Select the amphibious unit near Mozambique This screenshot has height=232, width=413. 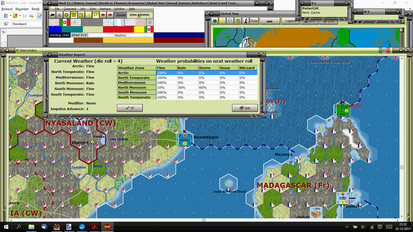185,139
